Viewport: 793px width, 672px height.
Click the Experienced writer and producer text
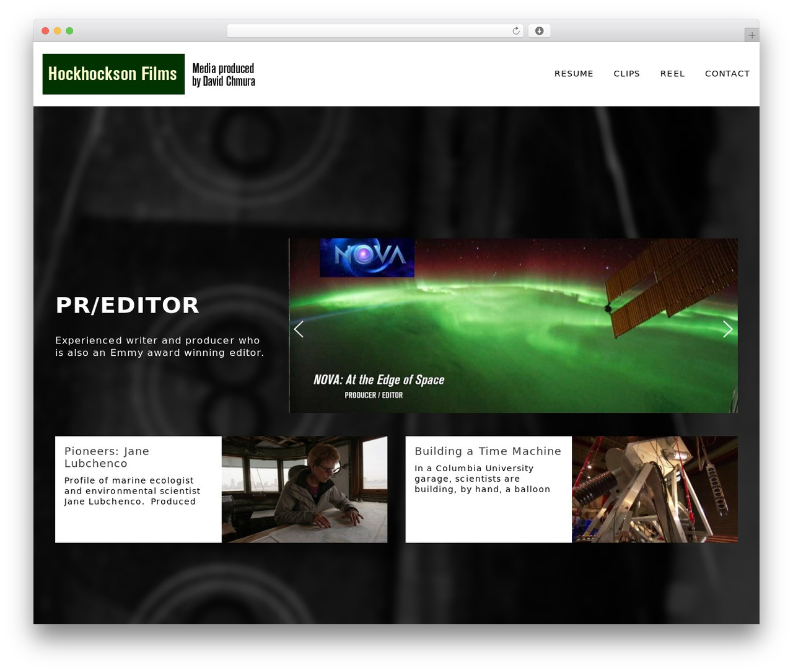(159, 347)
